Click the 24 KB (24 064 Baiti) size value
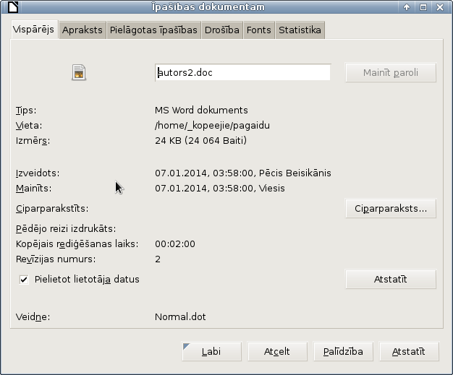This screenshot has width=453, height=375. pos(200,140)
